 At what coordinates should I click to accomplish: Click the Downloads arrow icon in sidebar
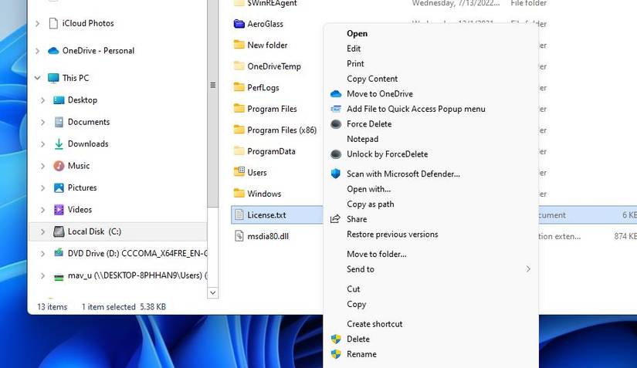coord(59,144)
